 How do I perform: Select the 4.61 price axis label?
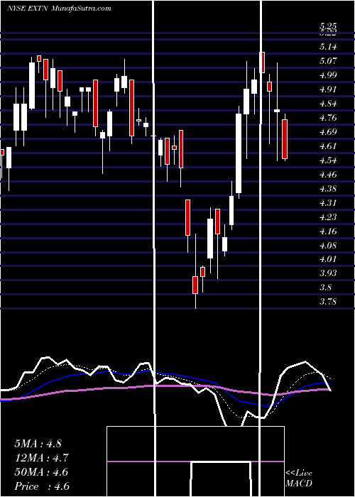point(328,146)
